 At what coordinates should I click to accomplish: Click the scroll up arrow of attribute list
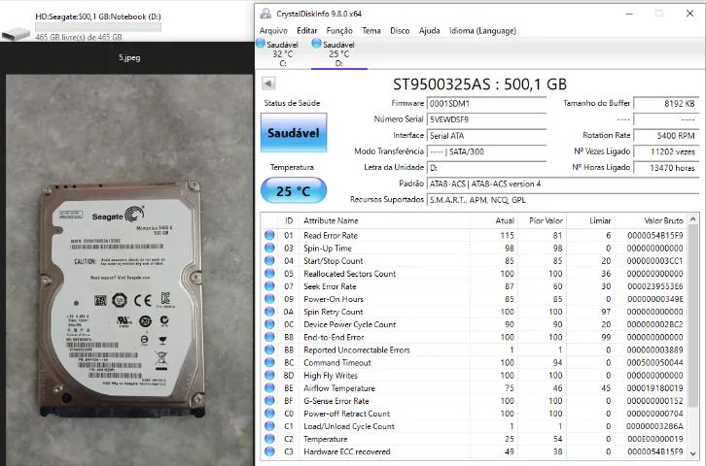pyautogui.click(x=693, y=219)
